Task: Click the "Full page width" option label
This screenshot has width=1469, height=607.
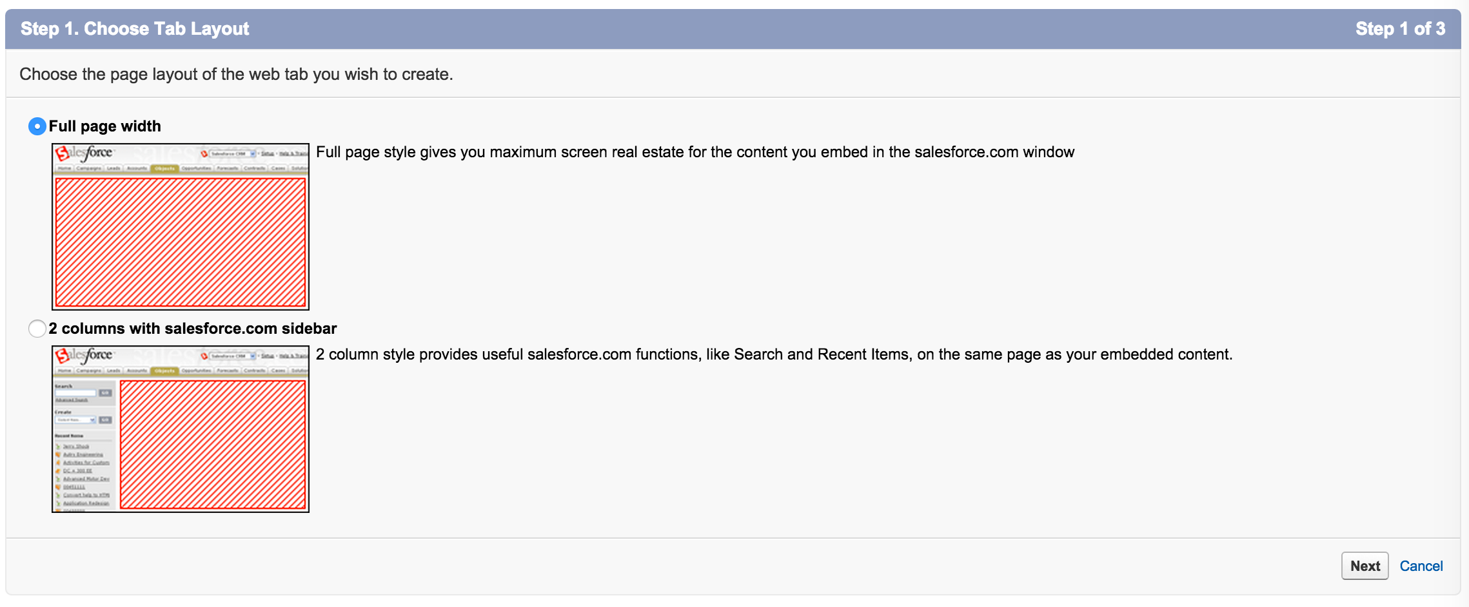Action: point(105,126)
